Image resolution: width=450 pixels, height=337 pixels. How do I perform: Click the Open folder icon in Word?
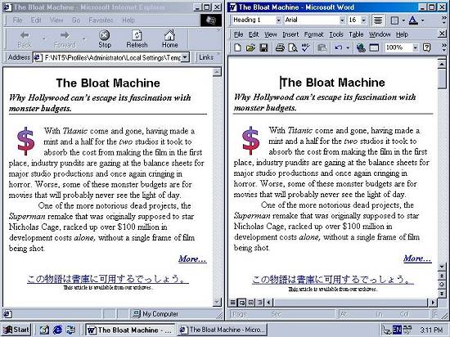point(250,47)
